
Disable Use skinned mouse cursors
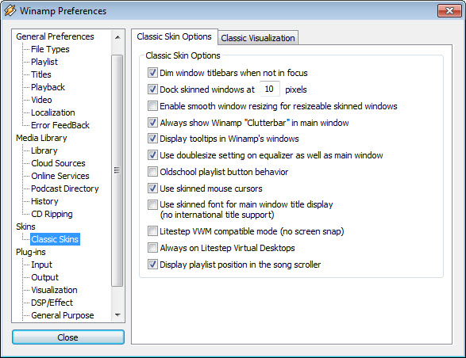click(152, 189)
